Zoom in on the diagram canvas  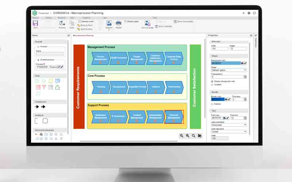[x=188, y=135]
